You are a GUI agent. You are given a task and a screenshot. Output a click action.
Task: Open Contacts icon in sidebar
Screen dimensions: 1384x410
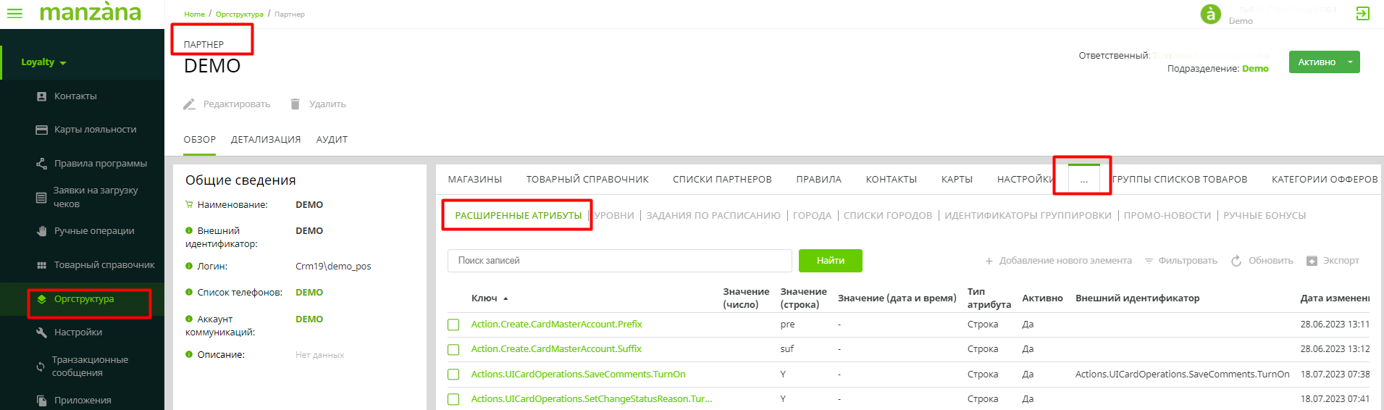pyautogui.click(x=41, y=96)
